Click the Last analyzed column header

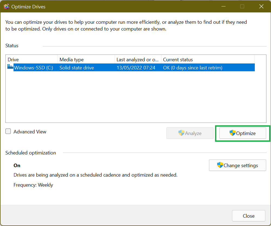(138, 60)
